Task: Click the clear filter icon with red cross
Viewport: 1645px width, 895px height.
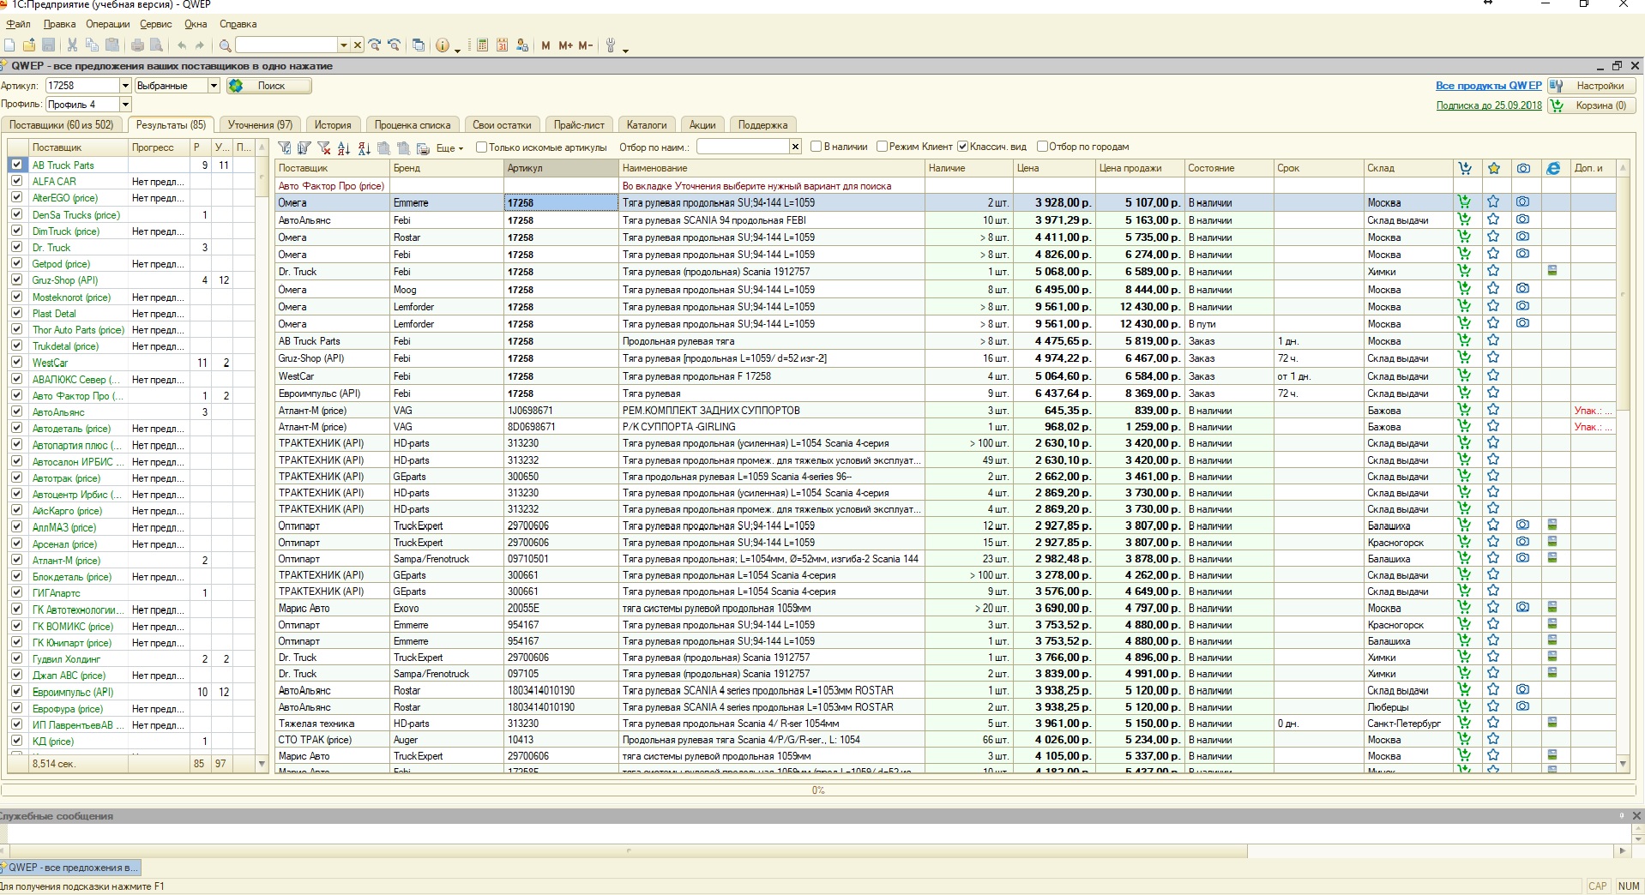Action: 324,147
